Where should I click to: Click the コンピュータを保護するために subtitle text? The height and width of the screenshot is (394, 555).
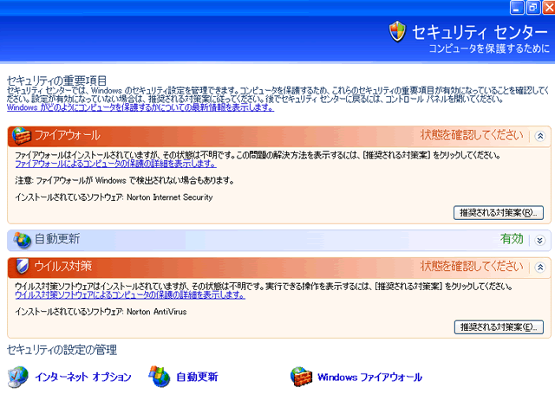[x=489, y=48]
